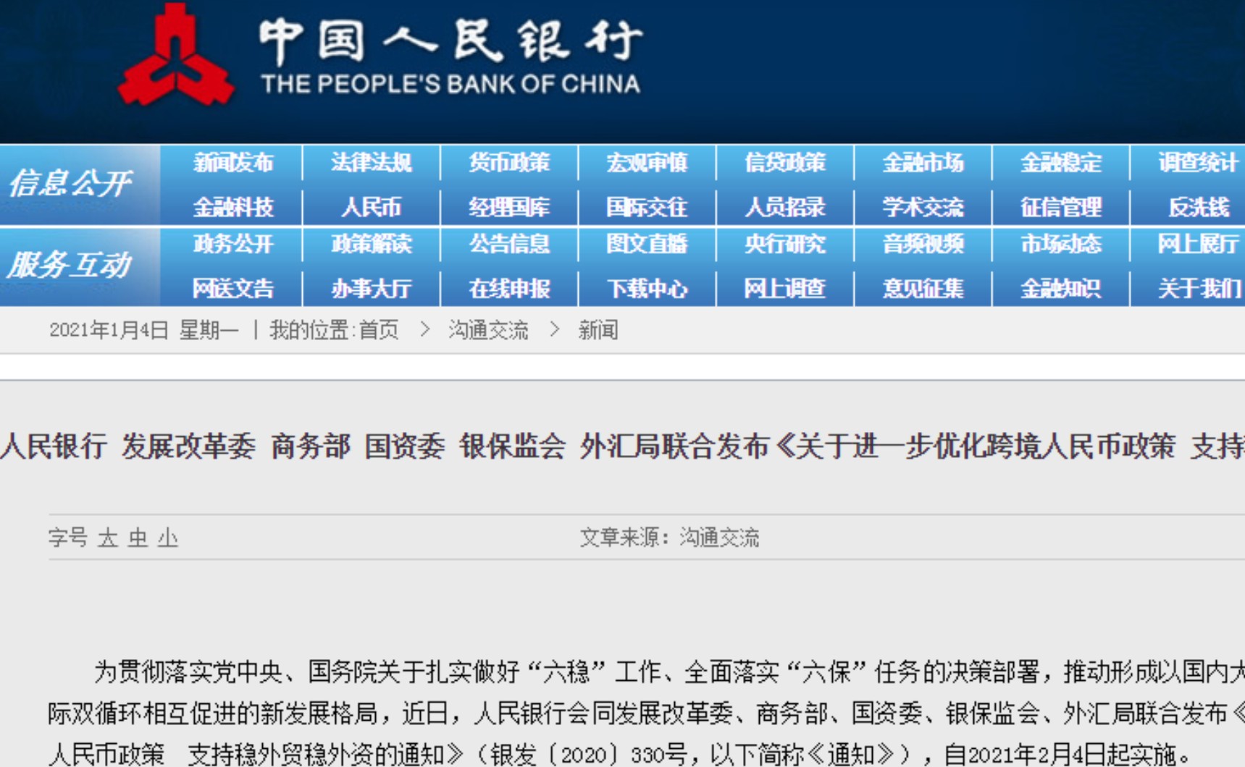1245x767 pixels.
Task: Click the article title about 跨境人民币政策
Action: [623, 446]
